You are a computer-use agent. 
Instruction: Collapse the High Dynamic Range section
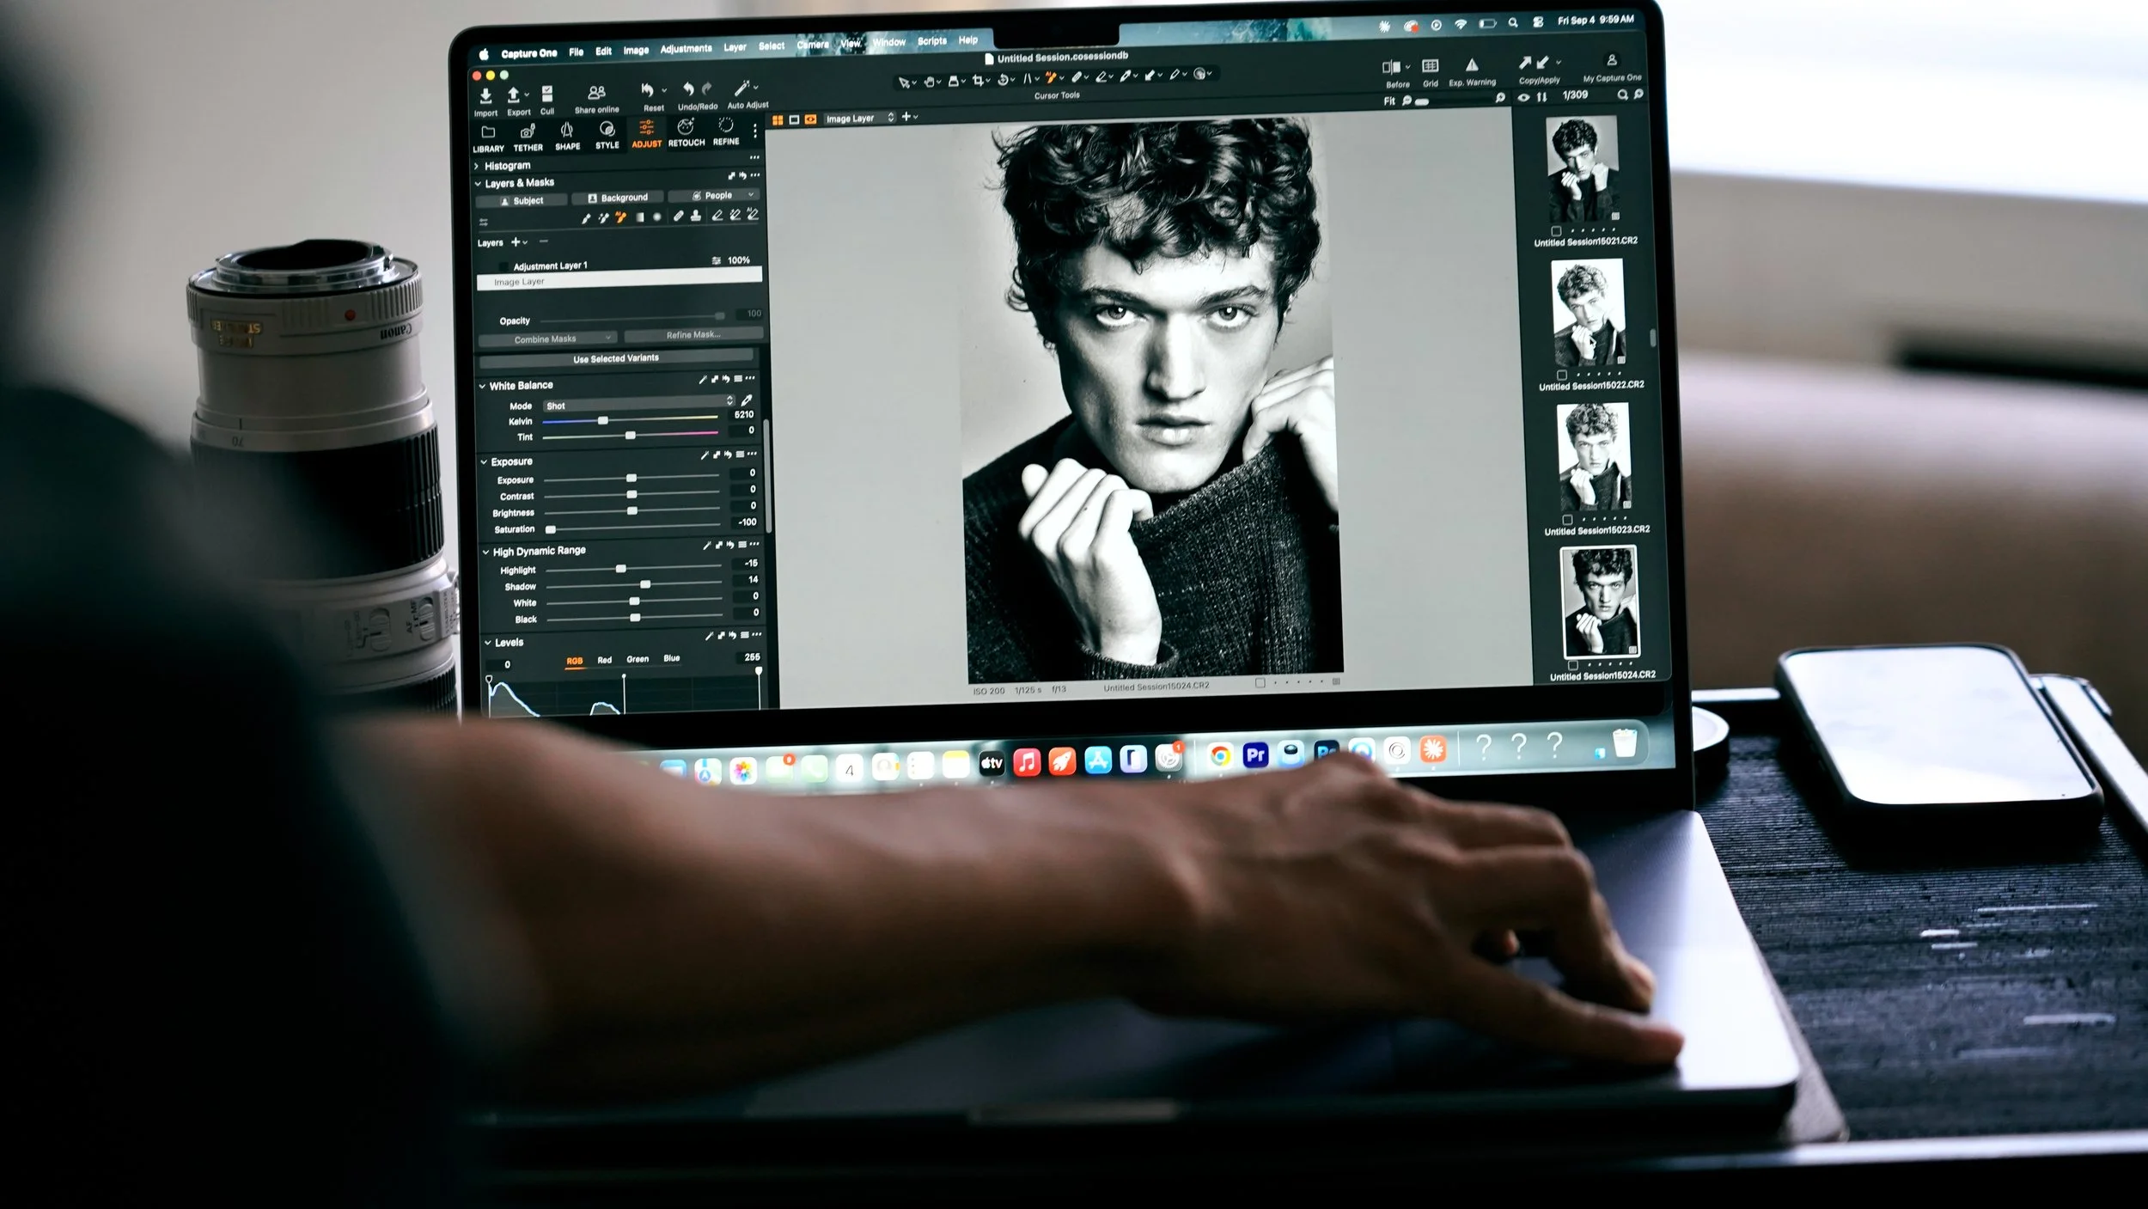pyautogui.click(x=485, y=552)
